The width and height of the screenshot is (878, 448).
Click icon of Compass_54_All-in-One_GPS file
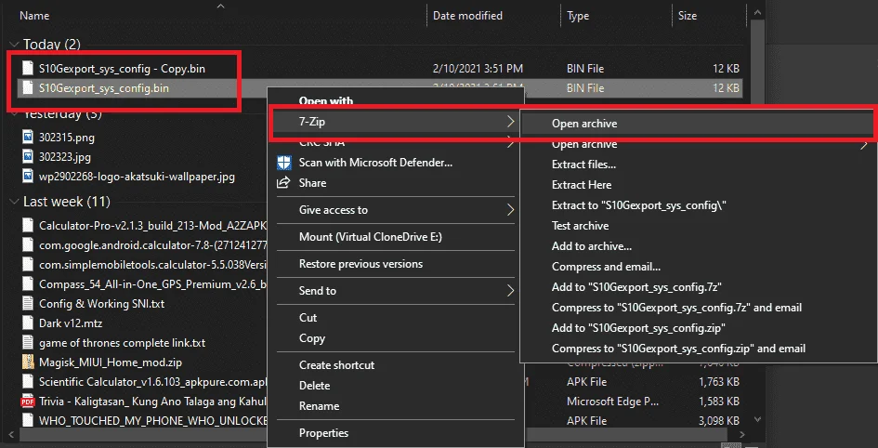tap(28, 283)
